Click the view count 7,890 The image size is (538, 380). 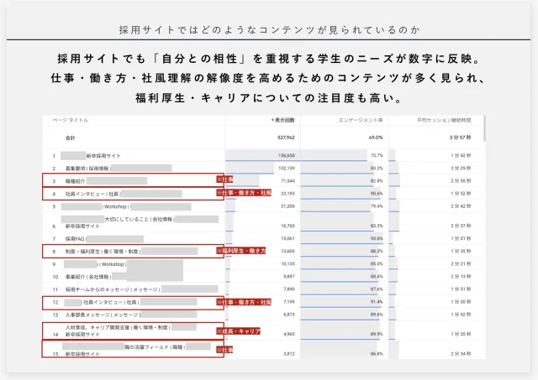289,289
